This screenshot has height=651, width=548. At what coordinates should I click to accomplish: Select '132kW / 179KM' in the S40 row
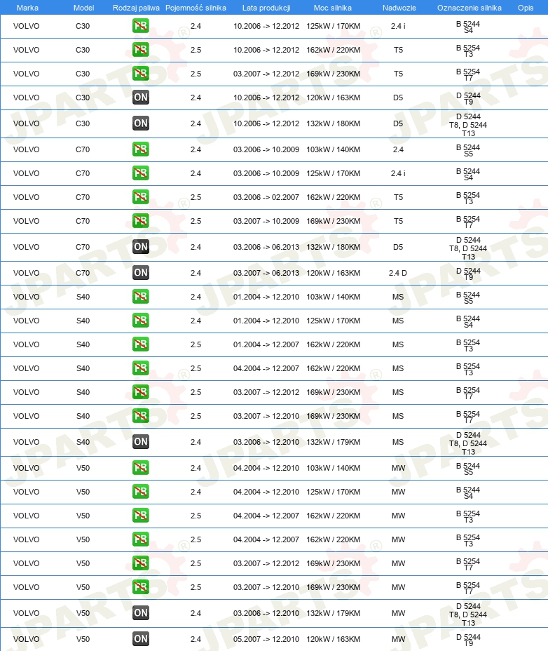point(333,442)
